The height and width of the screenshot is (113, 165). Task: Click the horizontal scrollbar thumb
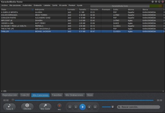(5, 91)
